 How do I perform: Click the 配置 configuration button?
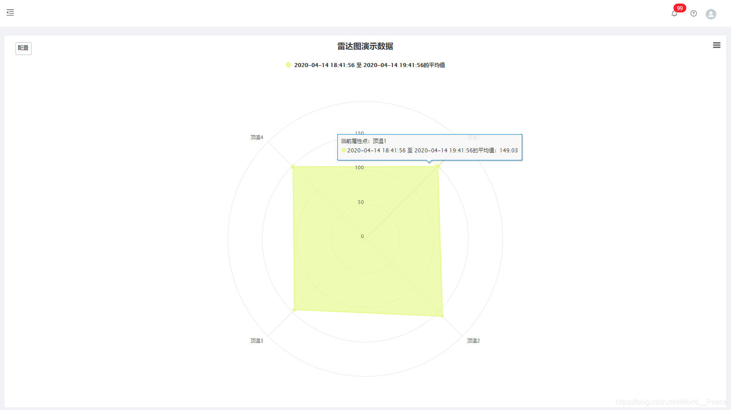(24, 48)
